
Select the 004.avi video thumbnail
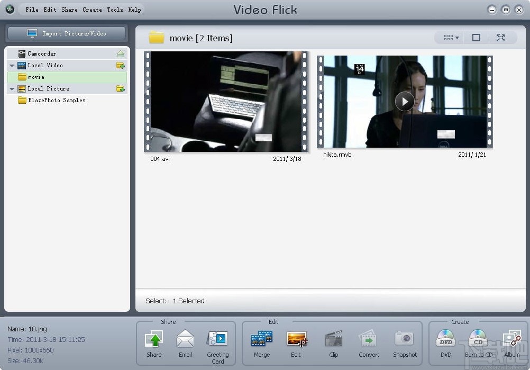pyautogui.click(x=226, y=102)
